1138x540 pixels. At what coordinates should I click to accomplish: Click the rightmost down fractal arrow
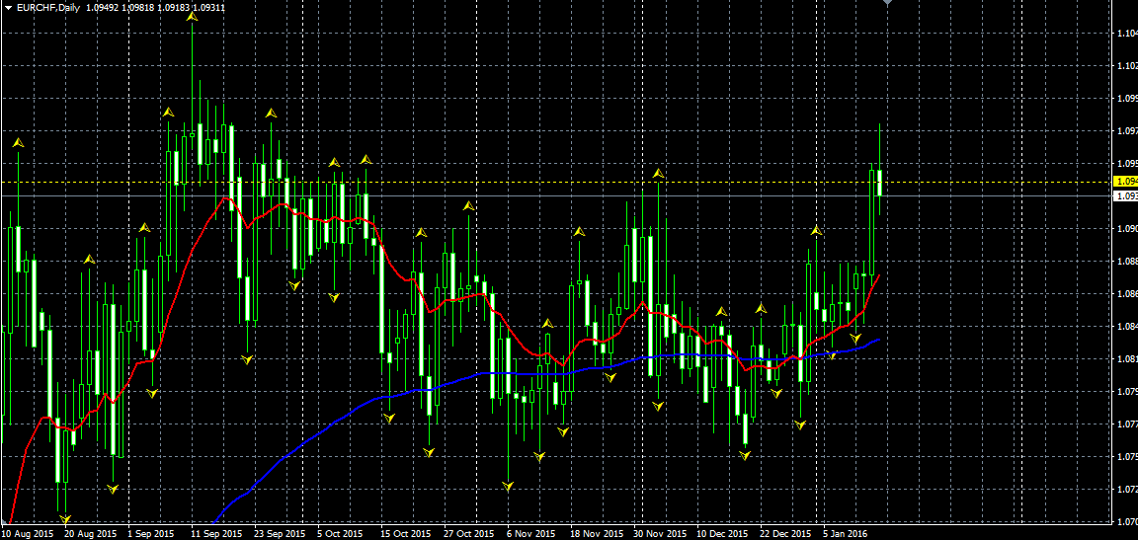(x=855, y=339)
